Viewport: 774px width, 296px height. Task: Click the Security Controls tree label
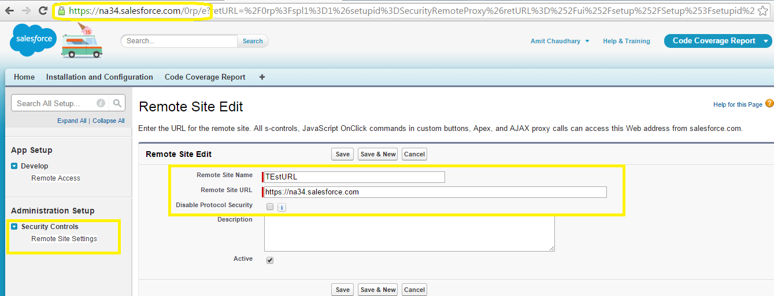pos(50,227)
